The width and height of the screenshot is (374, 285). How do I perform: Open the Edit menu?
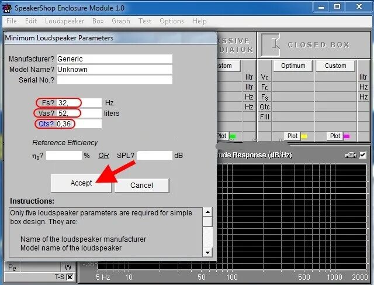31,21
